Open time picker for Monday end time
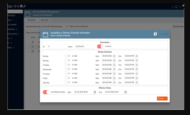 (x=137, y=60)
